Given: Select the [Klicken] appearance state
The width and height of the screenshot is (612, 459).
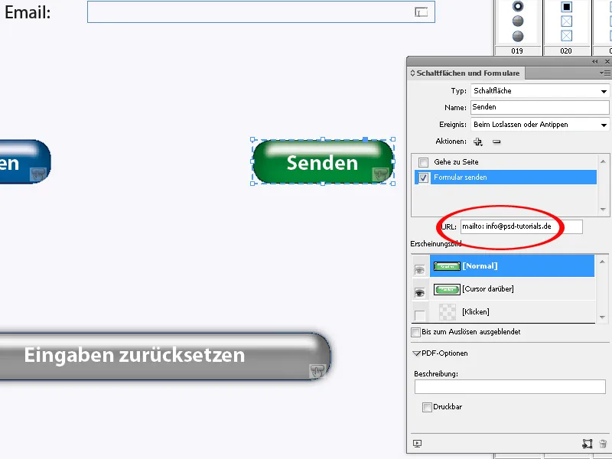Looking at the screenshot, I should tap(512, 312).
